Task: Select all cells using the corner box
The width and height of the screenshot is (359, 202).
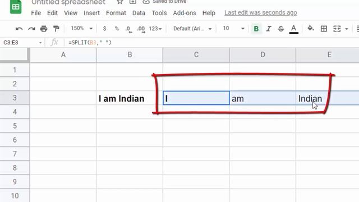Action: click(x=15, y=55)
